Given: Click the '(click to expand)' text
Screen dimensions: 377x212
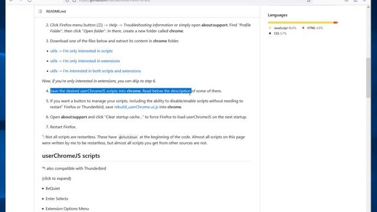Looking at the screenshot, I should (x=57, y=178).
